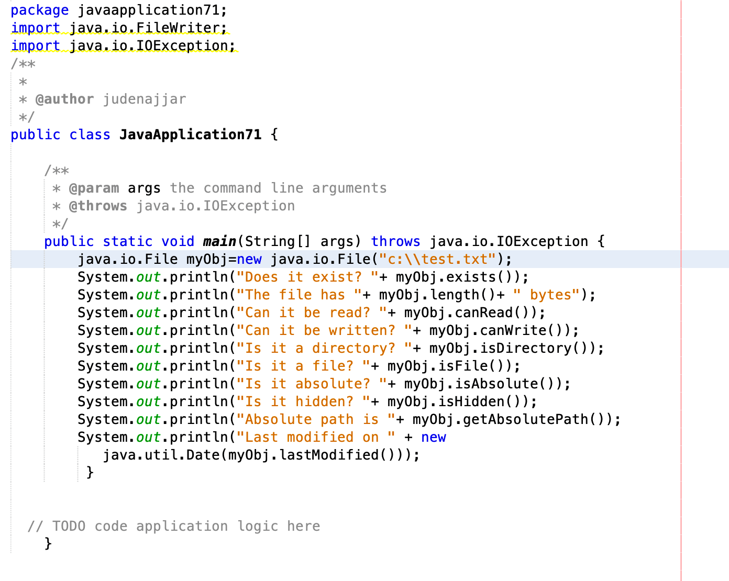Click '@param args the command line arguments'
This screenshot has height=581, width=729.
[228, 188]
